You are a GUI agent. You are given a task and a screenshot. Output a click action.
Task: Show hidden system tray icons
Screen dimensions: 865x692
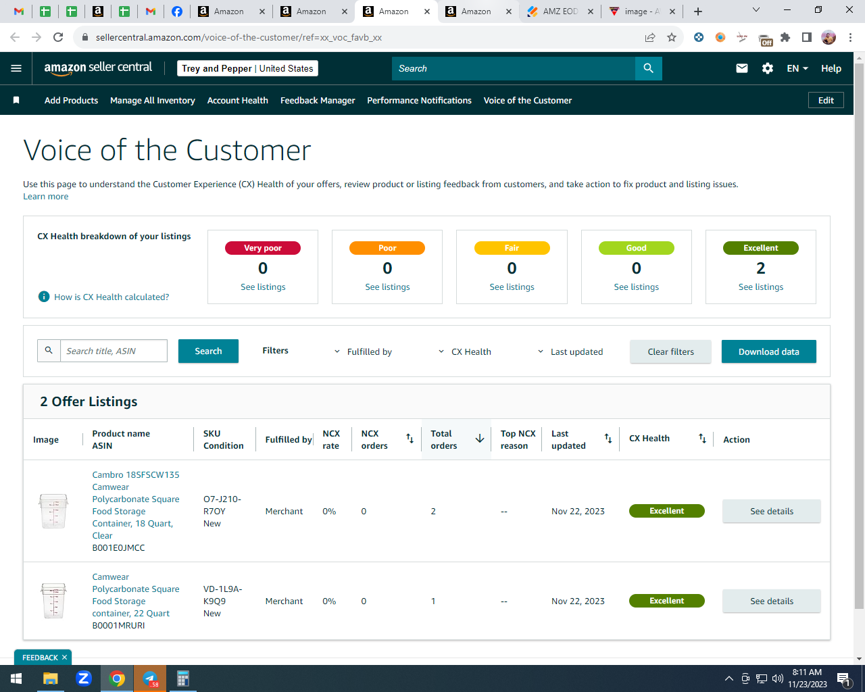pos(728,678)
